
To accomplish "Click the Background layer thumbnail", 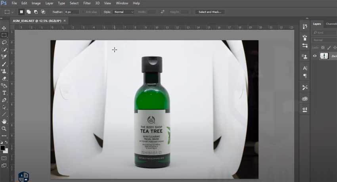I will pyautogui.click(x=324, y=56).
